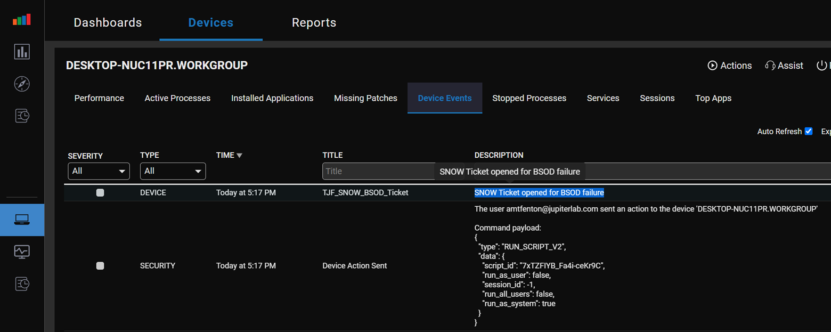The width and height of the screenshot is (831, 332).
Task: Open the Actions menu button
Action: pos(729,66)
